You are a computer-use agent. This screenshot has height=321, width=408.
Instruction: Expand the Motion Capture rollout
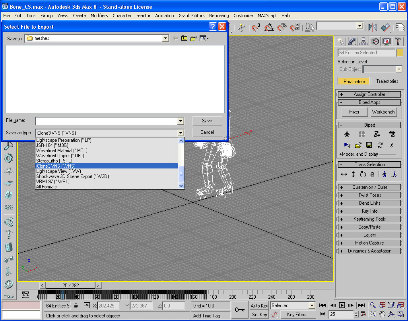[x=369, y=243]
